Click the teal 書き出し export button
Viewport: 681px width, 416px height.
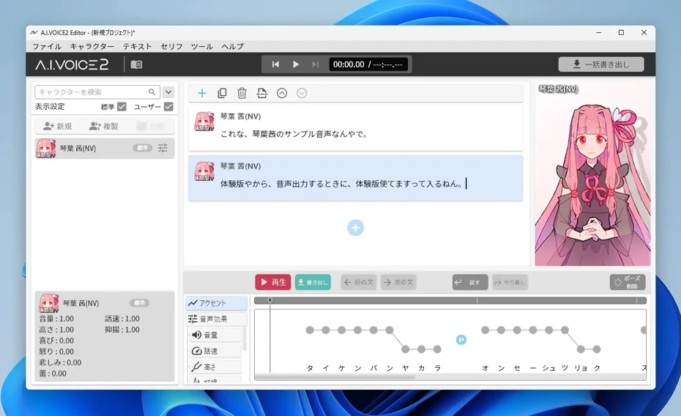tap(313, 282)
